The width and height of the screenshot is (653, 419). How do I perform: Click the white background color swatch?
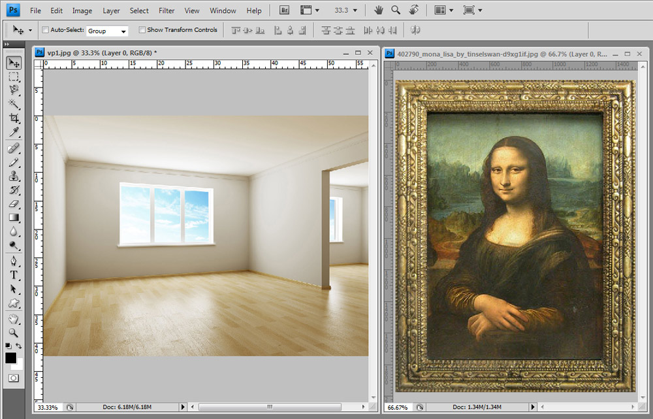pos(20,366)
